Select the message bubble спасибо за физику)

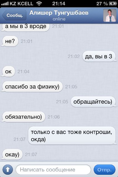coord(32,87)
